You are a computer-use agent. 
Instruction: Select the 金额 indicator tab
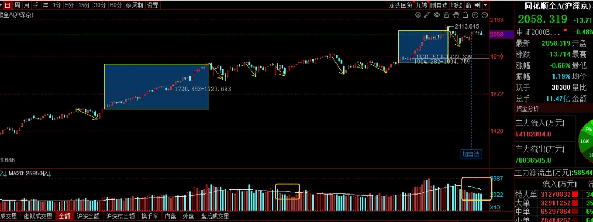64,217
